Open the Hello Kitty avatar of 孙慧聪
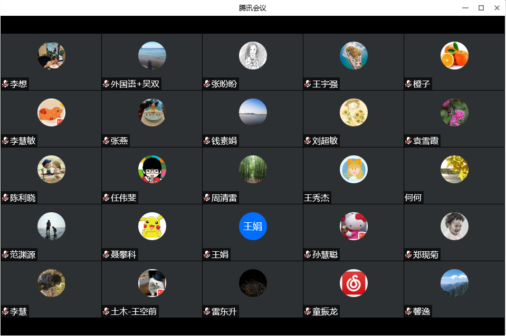Screen dimensions: 506x336 (354, 226)
